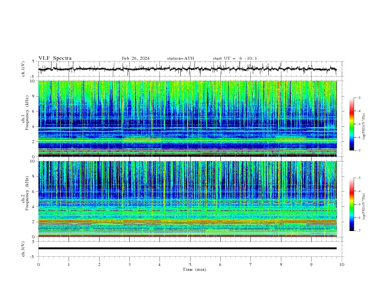Click time axis tick label "9"
This screenshot has width=385, height=297.
point(311,264)
